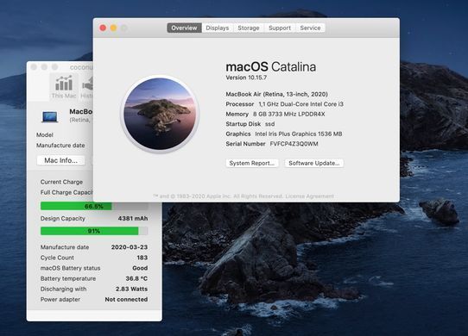This screenshot has width=468, height=336.
Task: Click the Not connected power adapter value
Action: coord(126,299)
